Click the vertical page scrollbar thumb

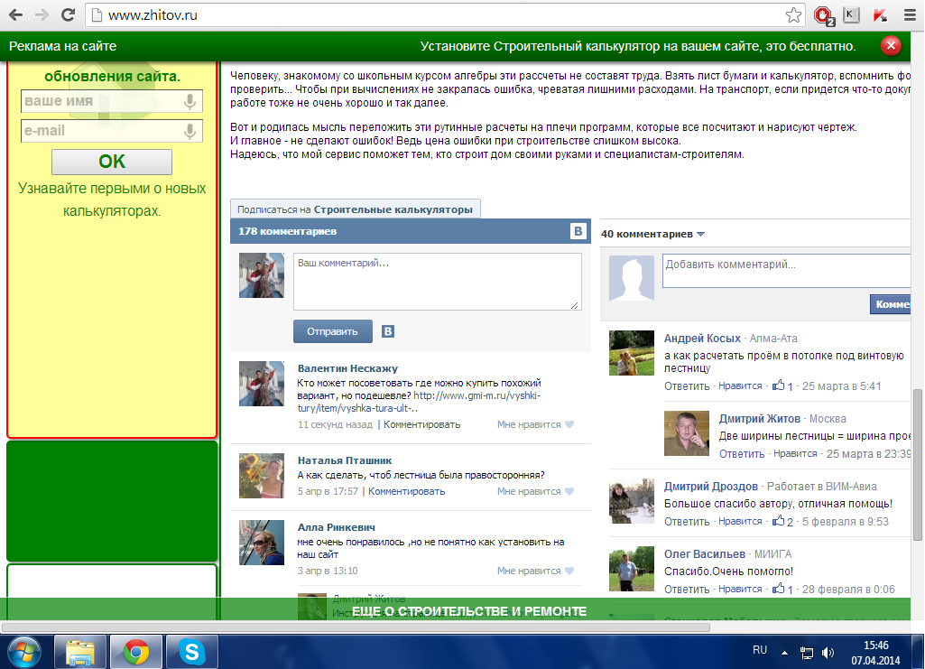[918, 465]
